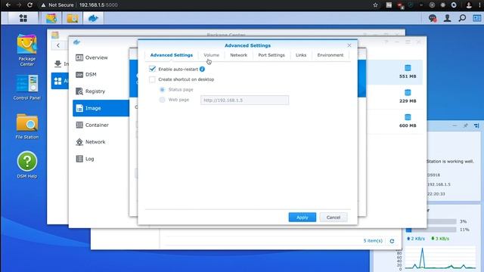Click the network traffic graph in widget
The image size is (484, 272).
pyautogui.click(x=440, y=258)
